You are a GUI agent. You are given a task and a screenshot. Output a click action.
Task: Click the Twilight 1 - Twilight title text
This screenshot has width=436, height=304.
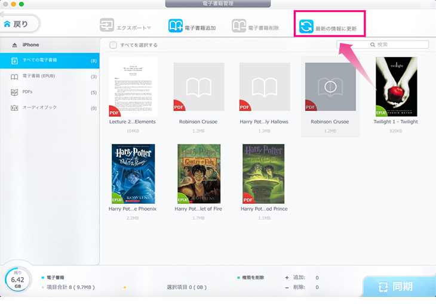click(x=395, y=122)
